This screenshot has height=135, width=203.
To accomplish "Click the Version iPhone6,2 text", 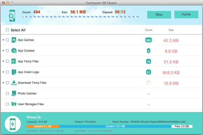I will pyautogui.click(x=85, y=122).
